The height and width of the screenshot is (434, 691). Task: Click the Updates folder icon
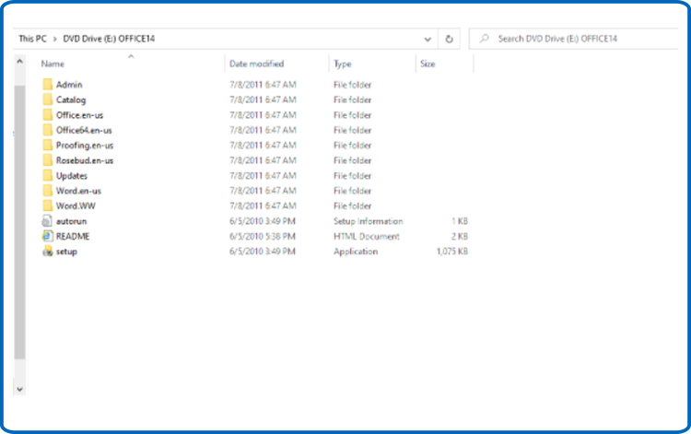pyautogui.click(x=48, y=175)
